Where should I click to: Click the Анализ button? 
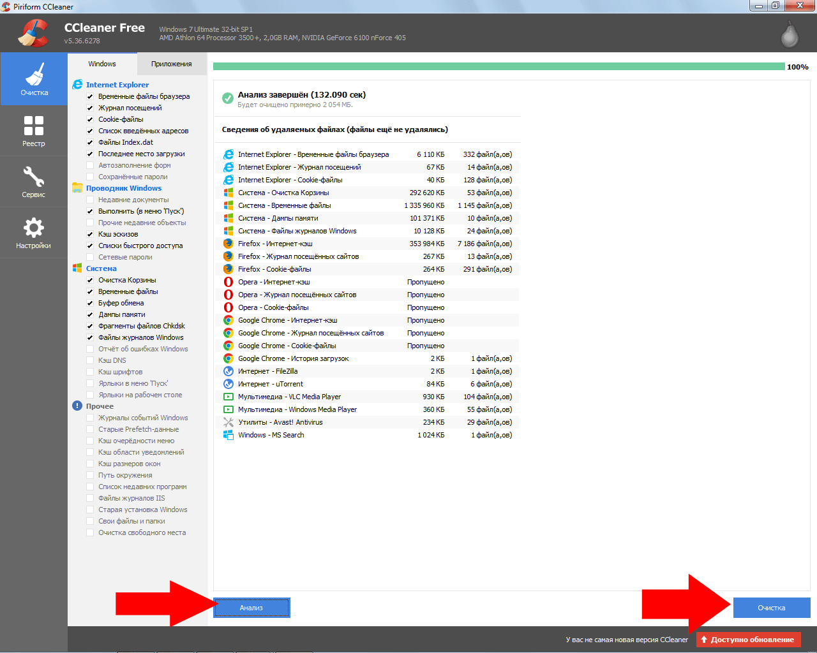[251, 608]
